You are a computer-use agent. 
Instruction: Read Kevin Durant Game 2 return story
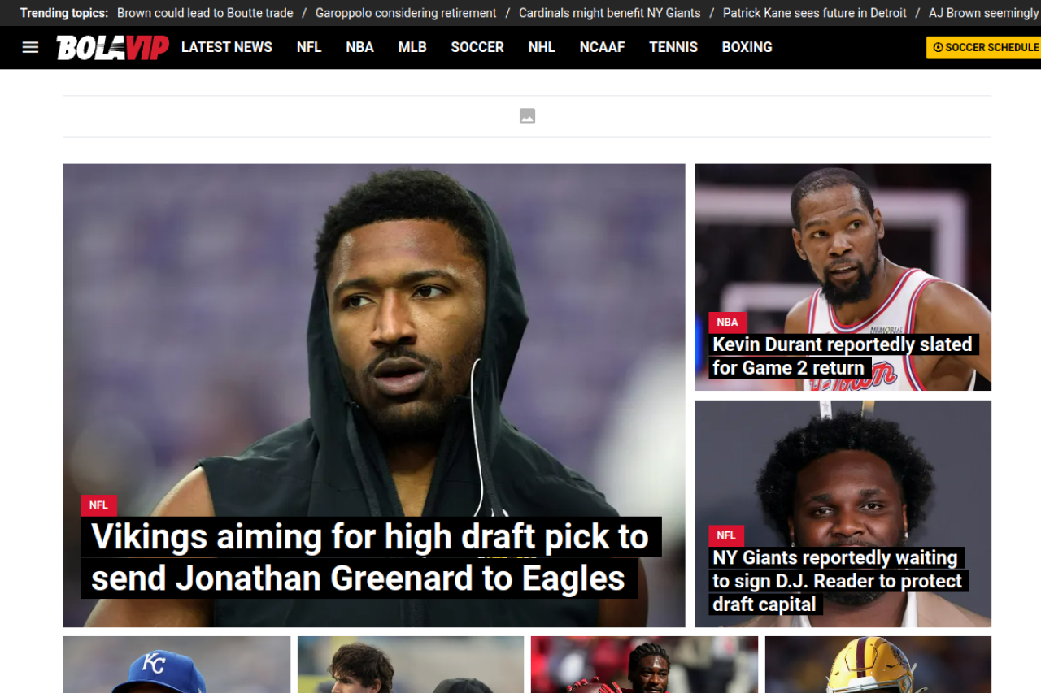pyautogui.click(x=842, y=356)
